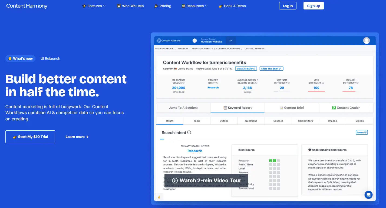Toggle second green check in Research row
Viewport: 386px width, 208px height.
coord(275,161)
